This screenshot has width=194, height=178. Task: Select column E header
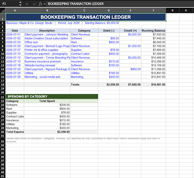130,10
